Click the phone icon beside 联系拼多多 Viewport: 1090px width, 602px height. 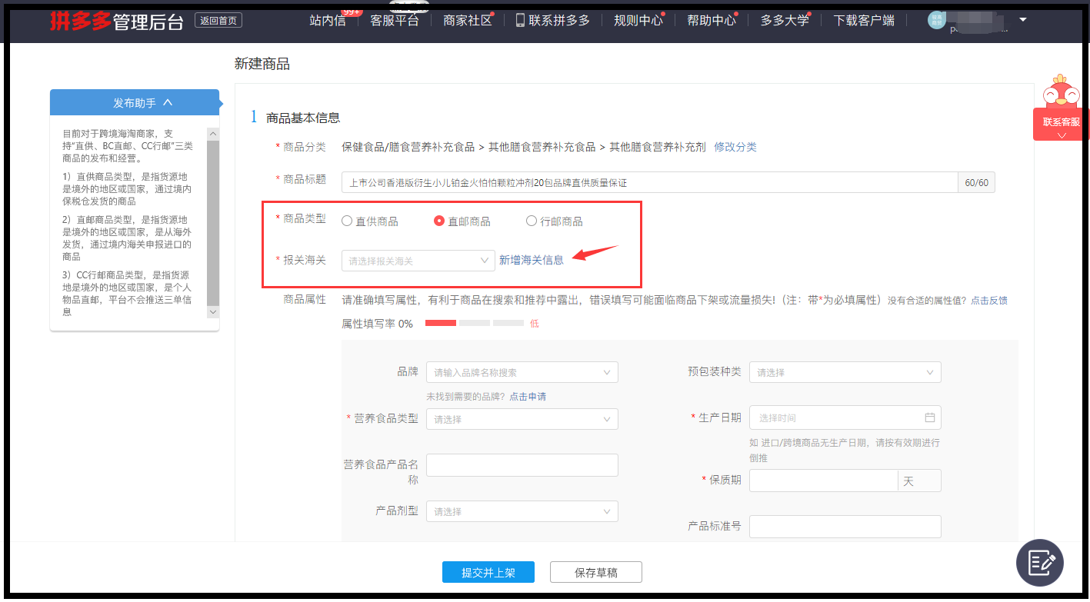tap(521, 20)
